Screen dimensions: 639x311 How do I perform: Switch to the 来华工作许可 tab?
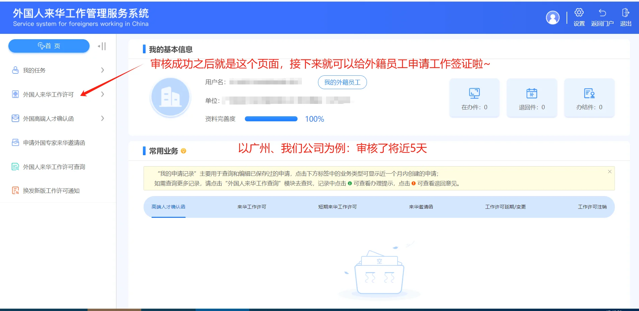(252, 207)
